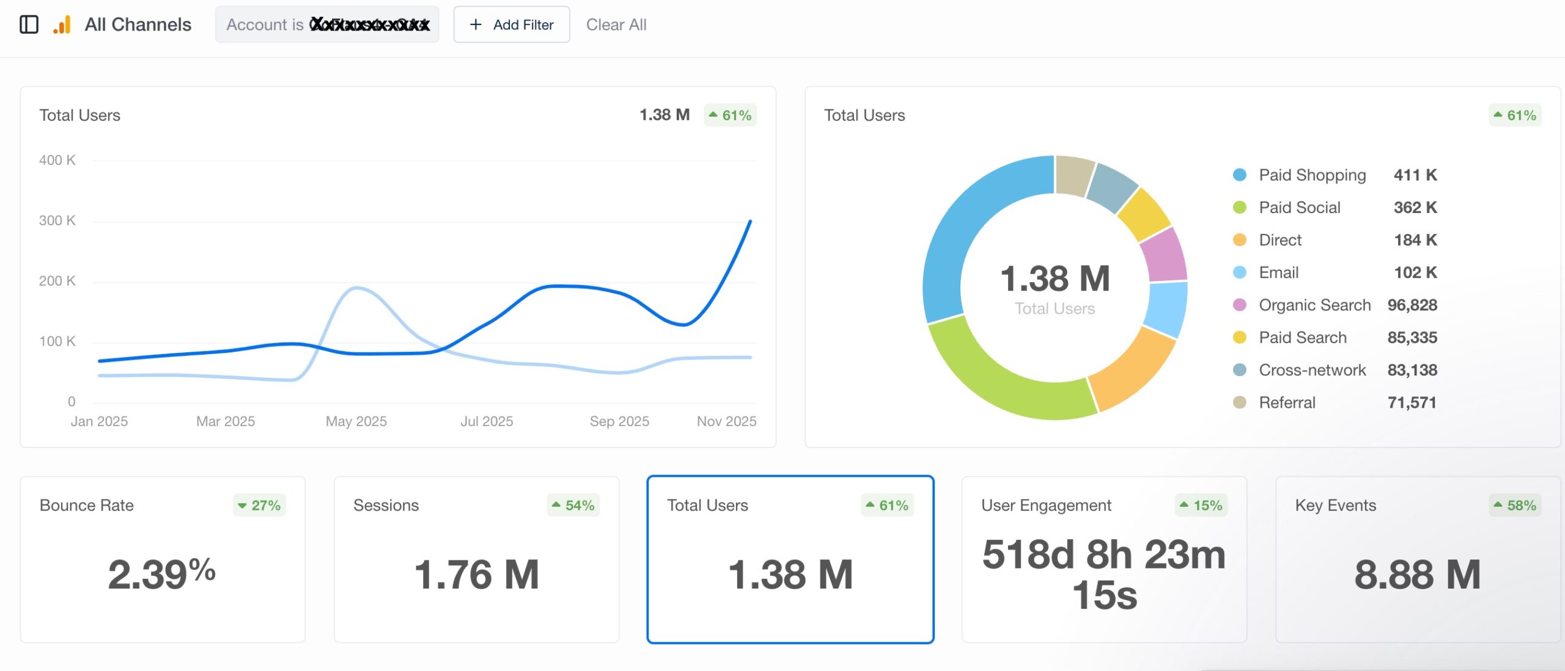Click the Add Filter button

pyautogui.click(x=512, y=24)
